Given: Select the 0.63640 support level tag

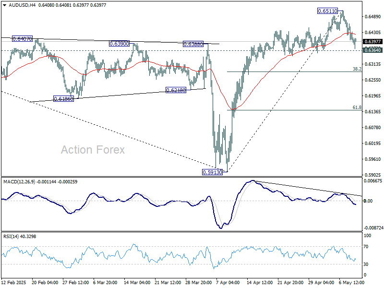Looking at the screenshot, I should [373, 50].
